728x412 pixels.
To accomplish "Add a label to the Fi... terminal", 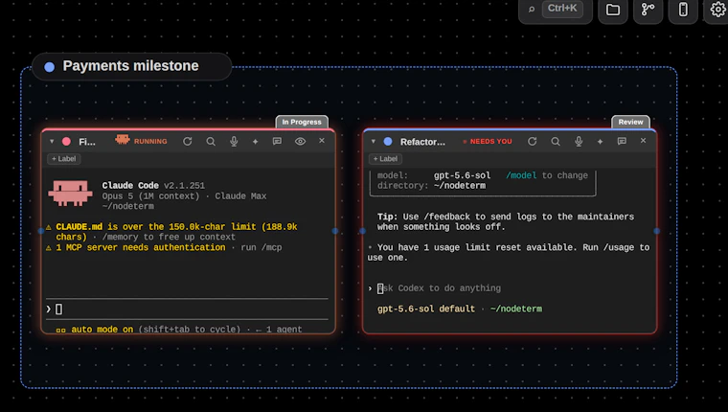I will 63,159.
